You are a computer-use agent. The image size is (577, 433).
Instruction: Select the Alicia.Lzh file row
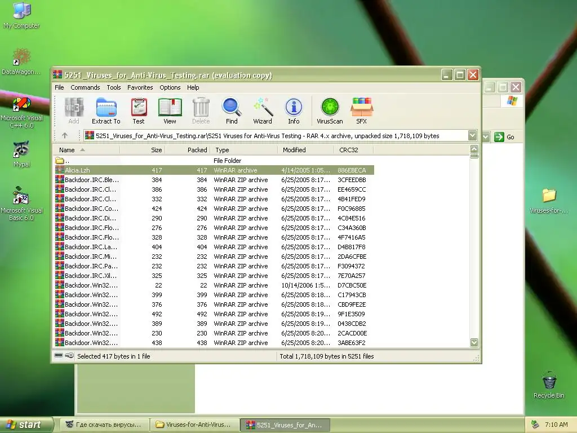click(214, 170)
